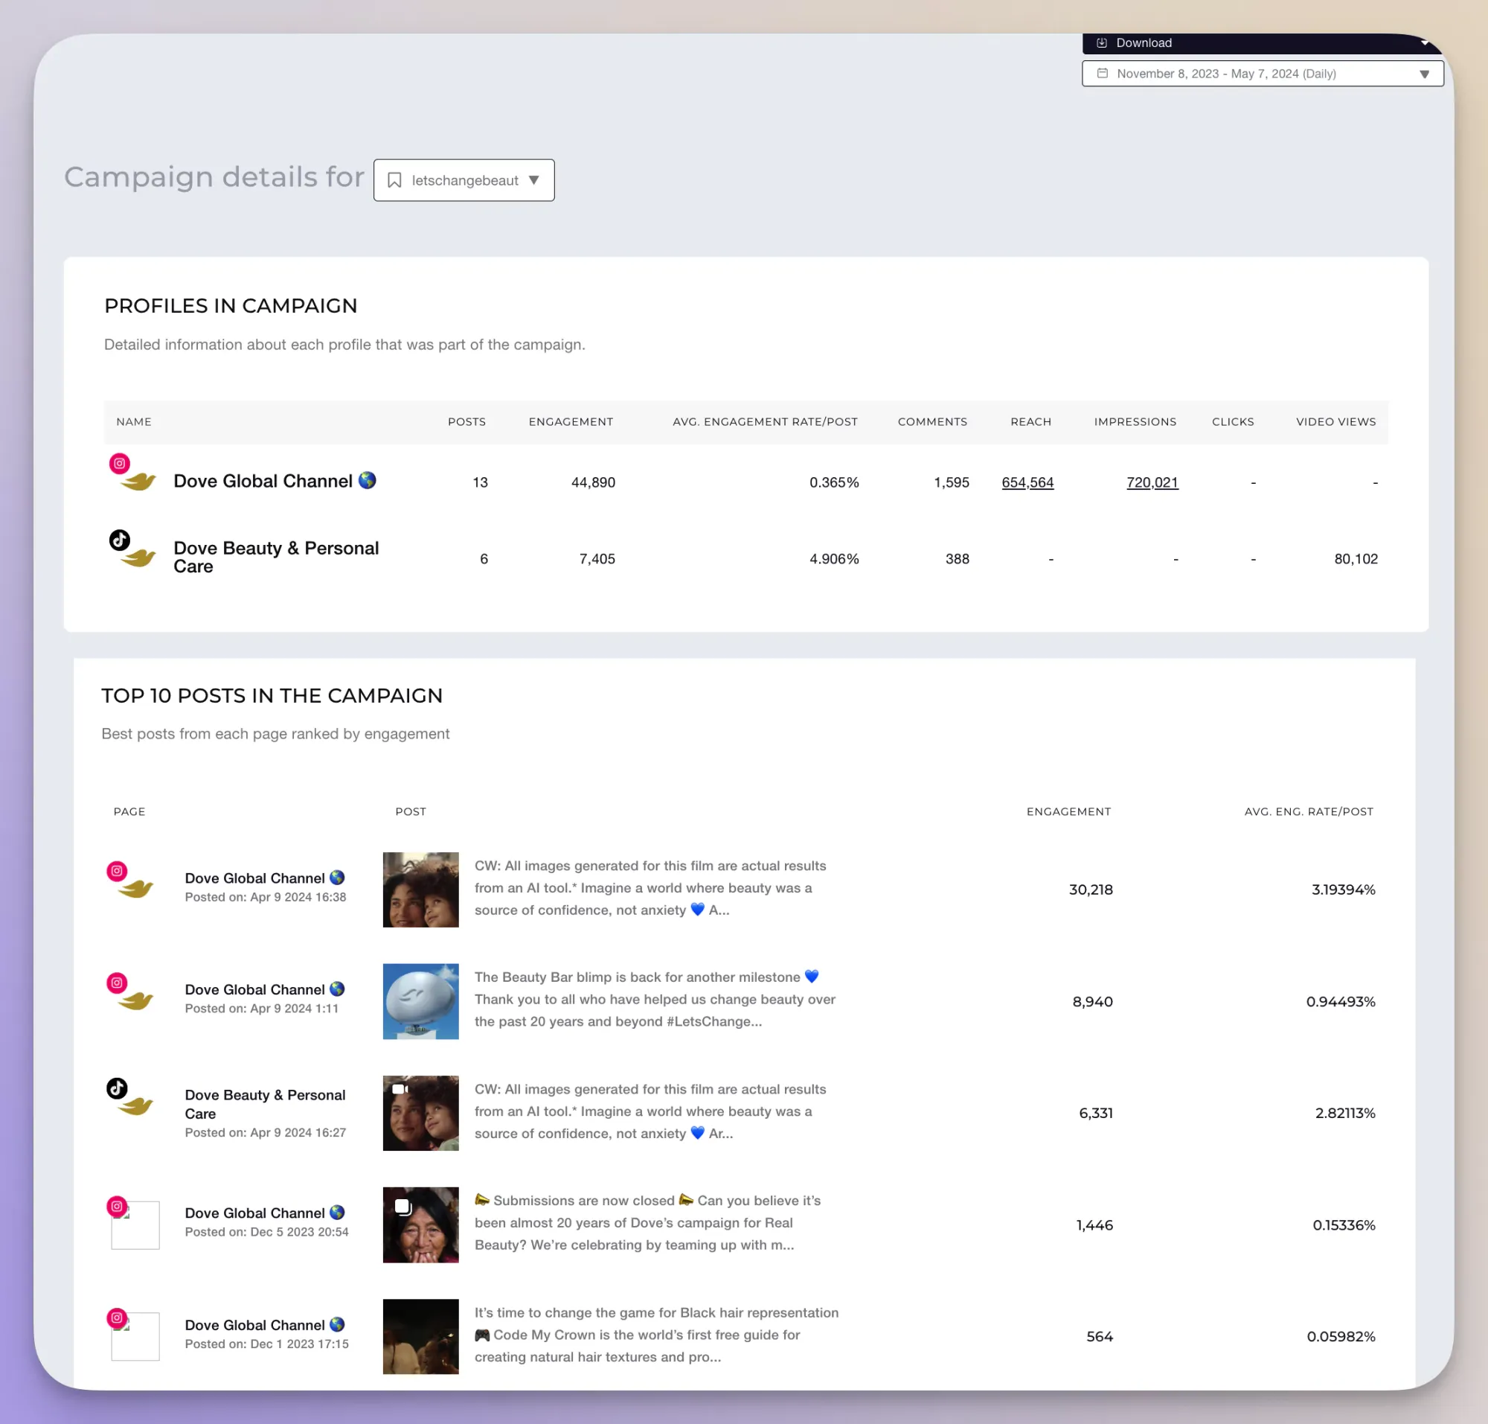Click broken avatar image in Dec 5 post row

pos(136,1225)
